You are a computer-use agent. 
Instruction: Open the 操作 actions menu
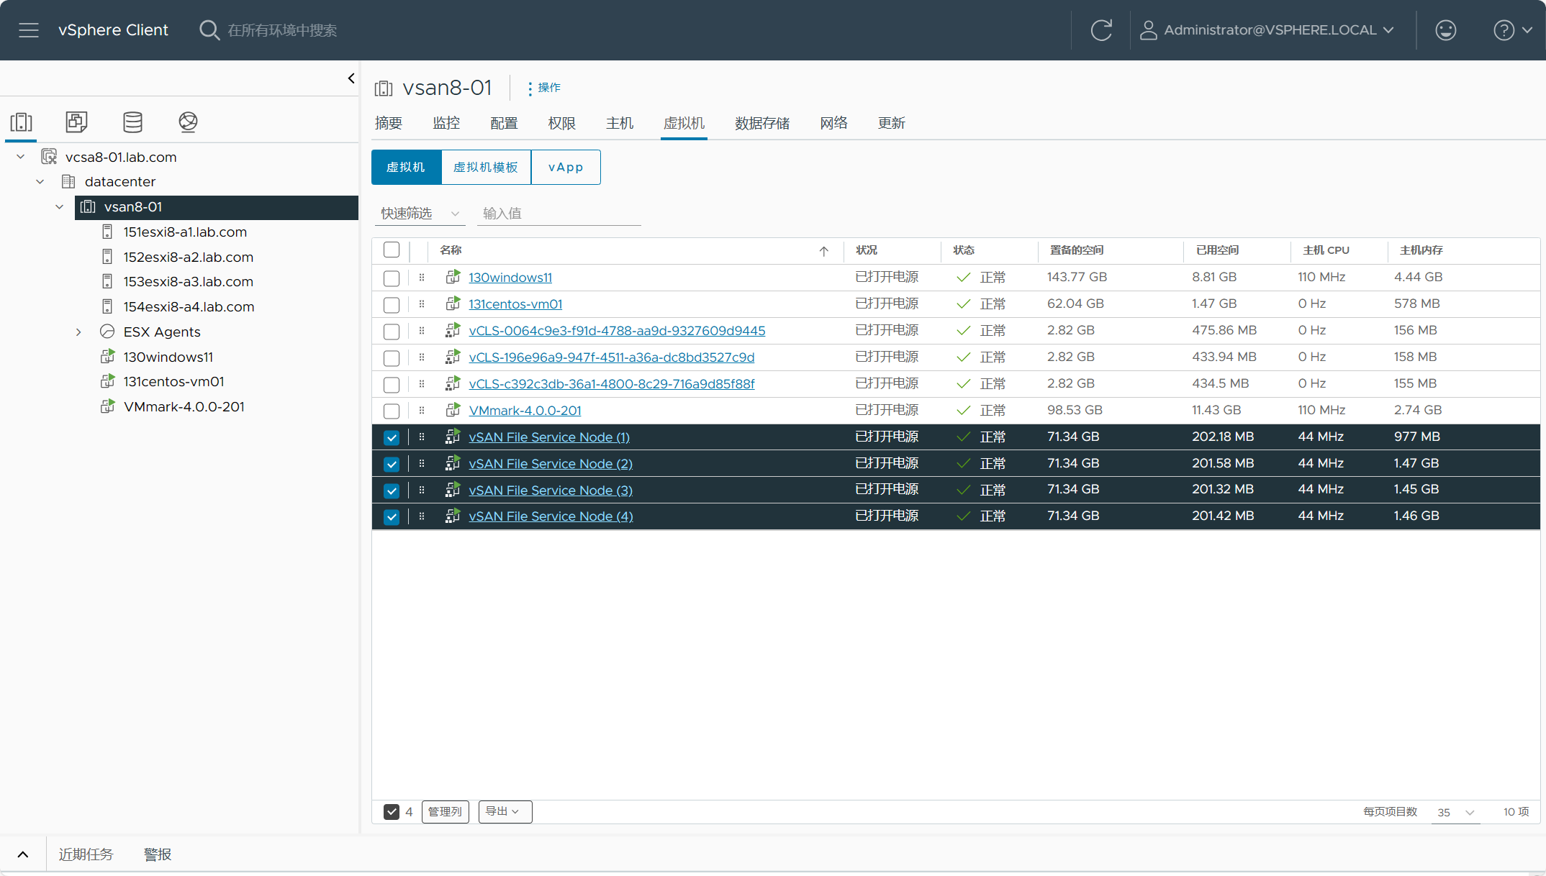[544, 88]
